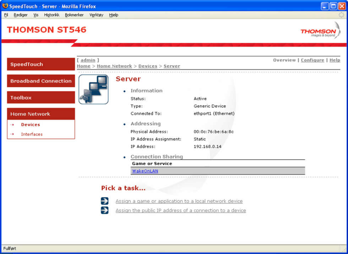Maximize the Firefox window

click(x=333, y=6)
